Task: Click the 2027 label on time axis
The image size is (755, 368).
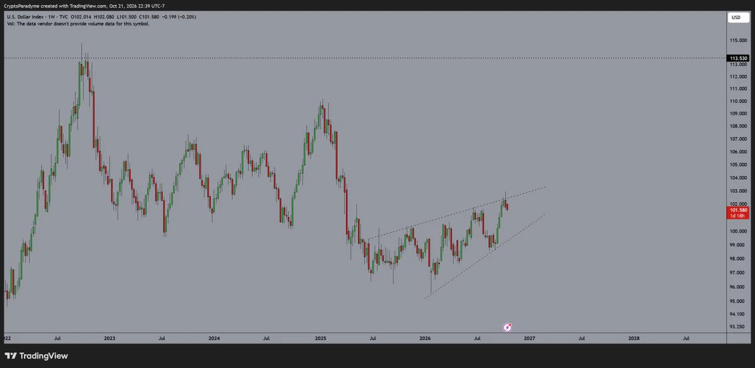Action: 529,338
